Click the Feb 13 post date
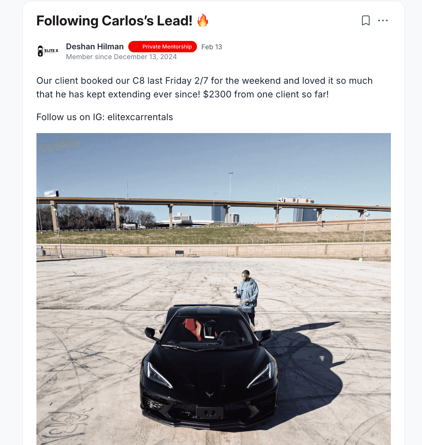 pos(212,47)
